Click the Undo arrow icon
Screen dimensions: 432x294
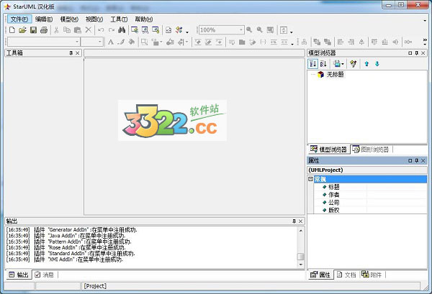pyautogui.click(x=101, y=30)
